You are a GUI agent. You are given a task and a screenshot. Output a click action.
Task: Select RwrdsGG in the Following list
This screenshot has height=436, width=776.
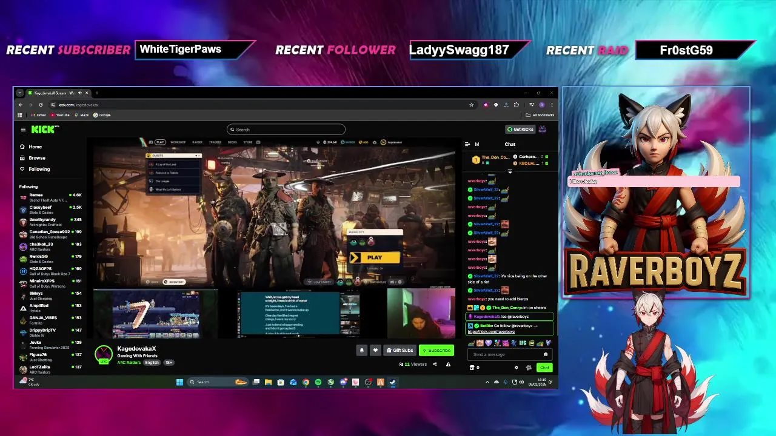(x=51, y=259)
